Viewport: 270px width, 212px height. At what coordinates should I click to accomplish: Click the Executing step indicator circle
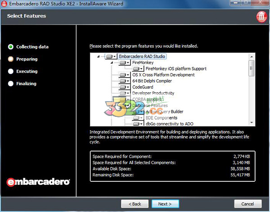click(x=11, y=71)
